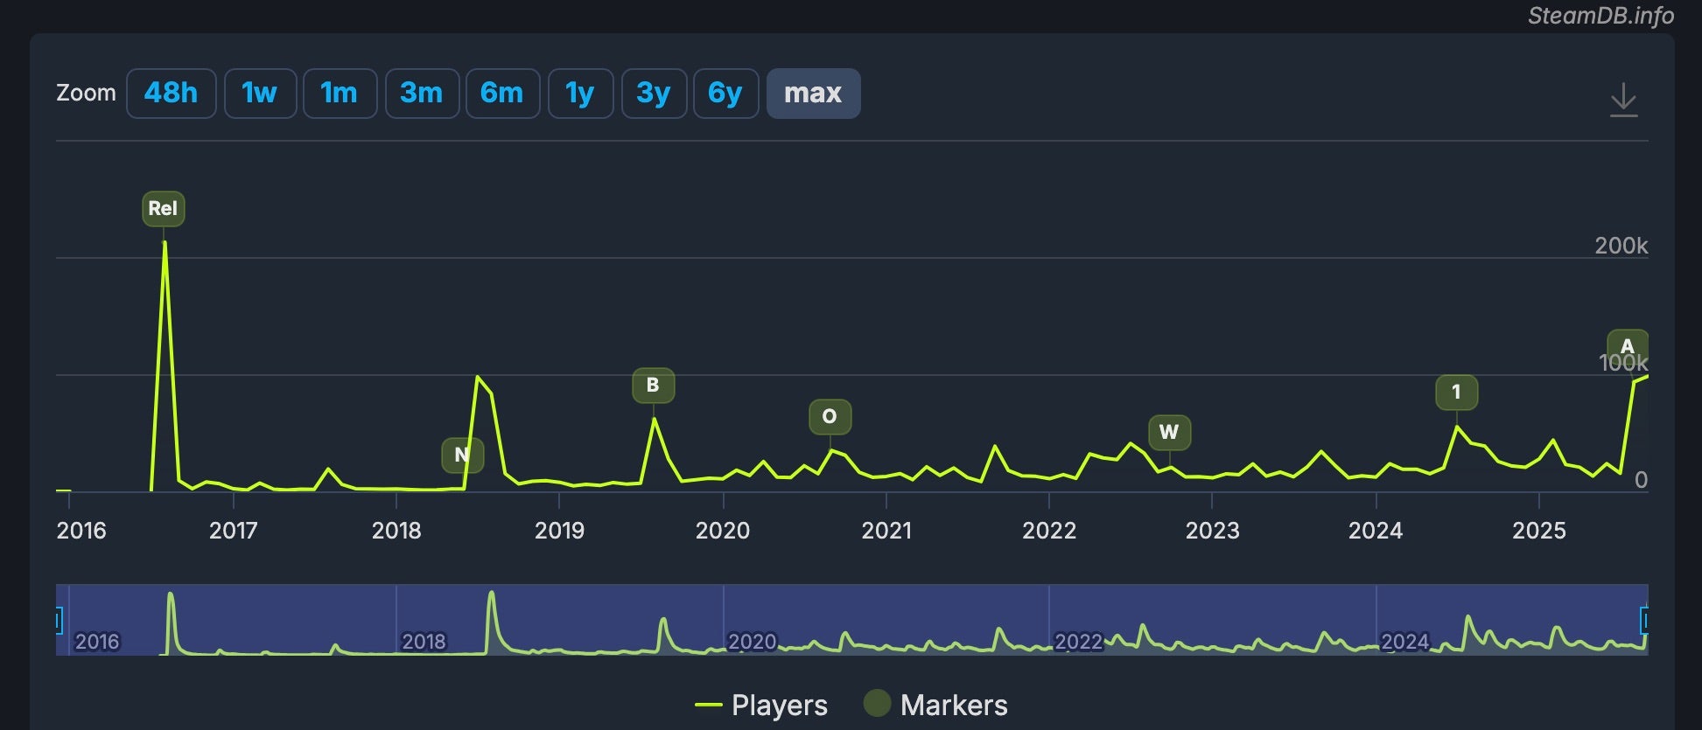The height and width of the screenshot is (730, 1702).
Task: Set chart zoom to 3y
Action: (654, 93)
